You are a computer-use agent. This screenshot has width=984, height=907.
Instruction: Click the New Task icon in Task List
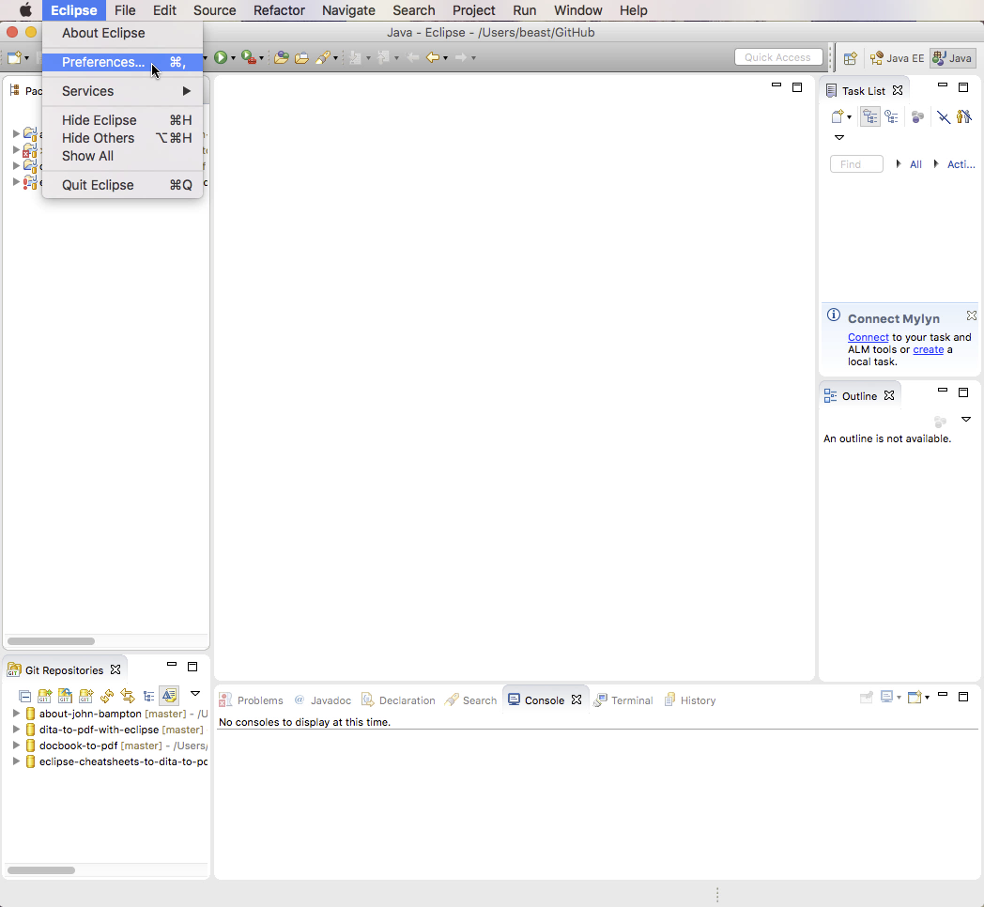(838, 116)
